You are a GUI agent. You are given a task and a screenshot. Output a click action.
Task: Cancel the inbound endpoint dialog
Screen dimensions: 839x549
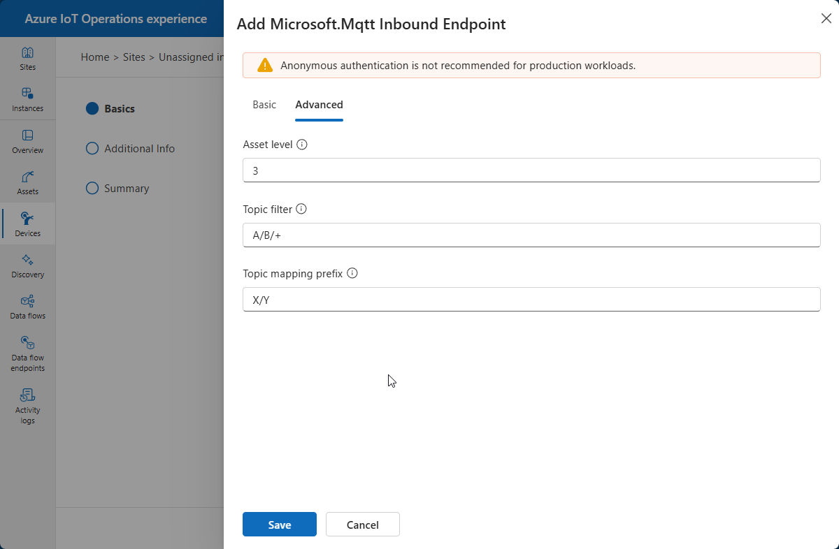pos(363,525)
